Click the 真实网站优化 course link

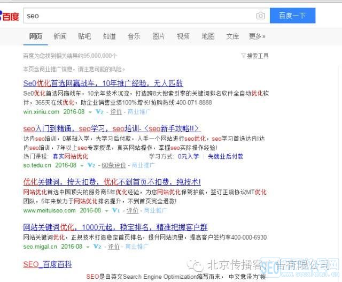pos(70,156)
